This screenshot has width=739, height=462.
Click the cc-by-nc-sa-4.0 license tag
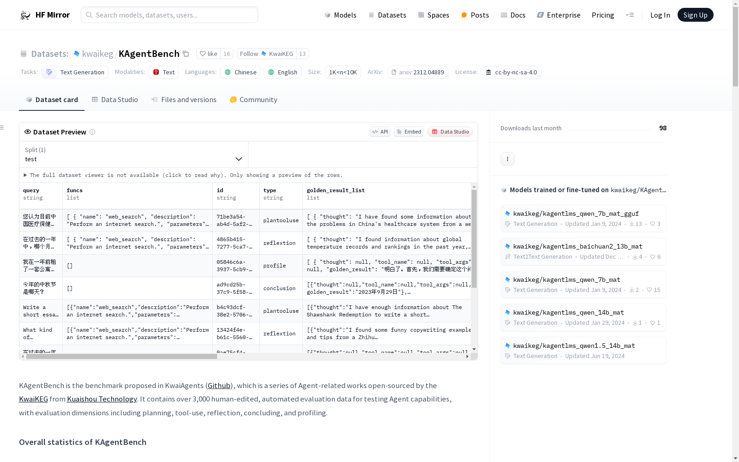[x=511, y=72]
